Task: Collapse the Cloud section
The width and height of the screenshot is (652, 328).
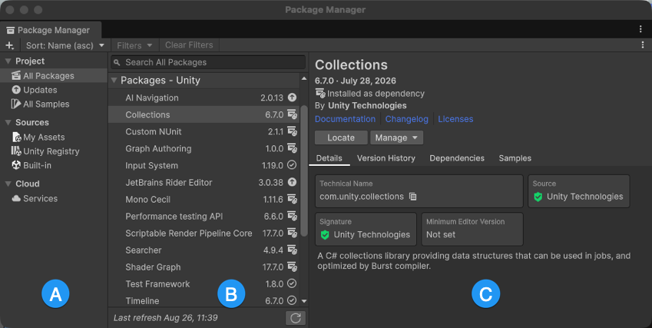Action: pos(8,184)
